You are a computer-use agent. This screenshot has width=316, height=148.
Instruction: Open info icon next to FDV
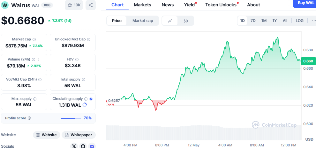(77, 60)
